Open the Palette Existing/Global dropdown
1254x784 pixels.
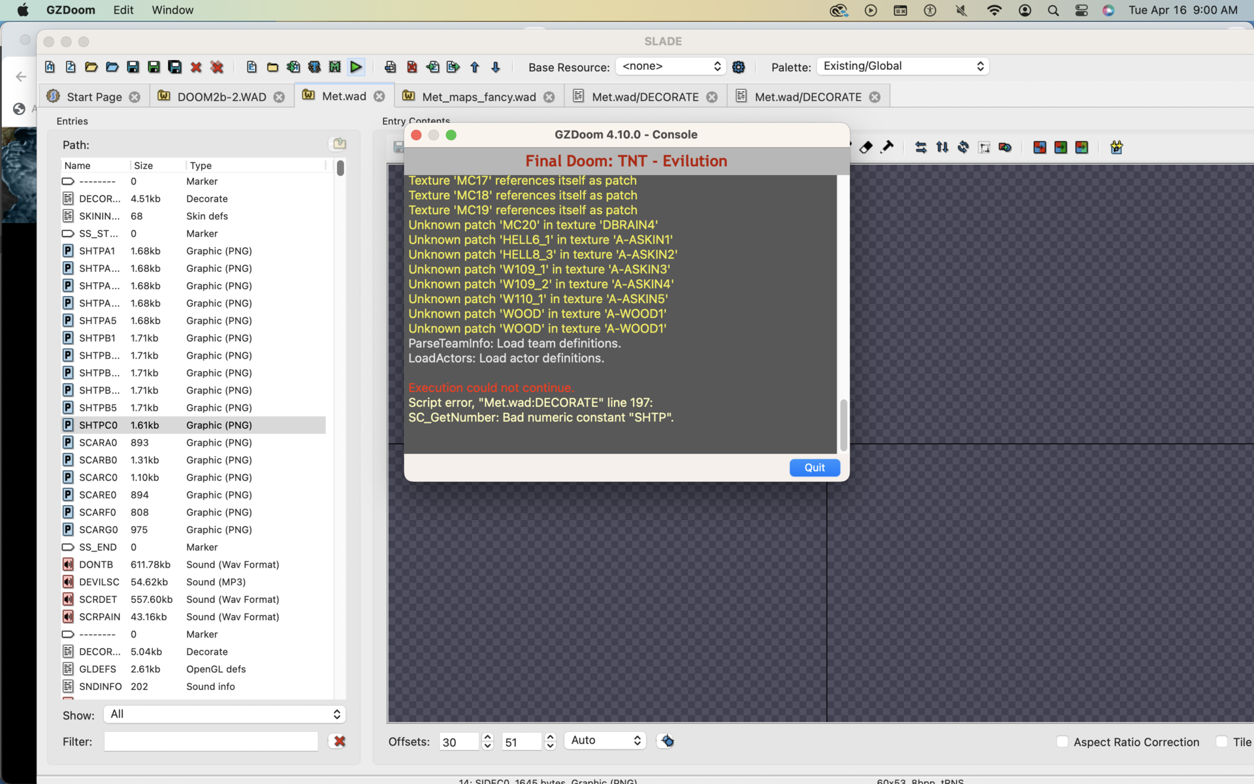click(x=903, y=66)
